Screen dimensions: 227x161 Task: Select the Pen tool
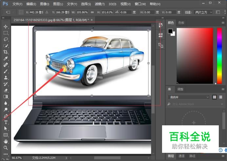point(6,116)
